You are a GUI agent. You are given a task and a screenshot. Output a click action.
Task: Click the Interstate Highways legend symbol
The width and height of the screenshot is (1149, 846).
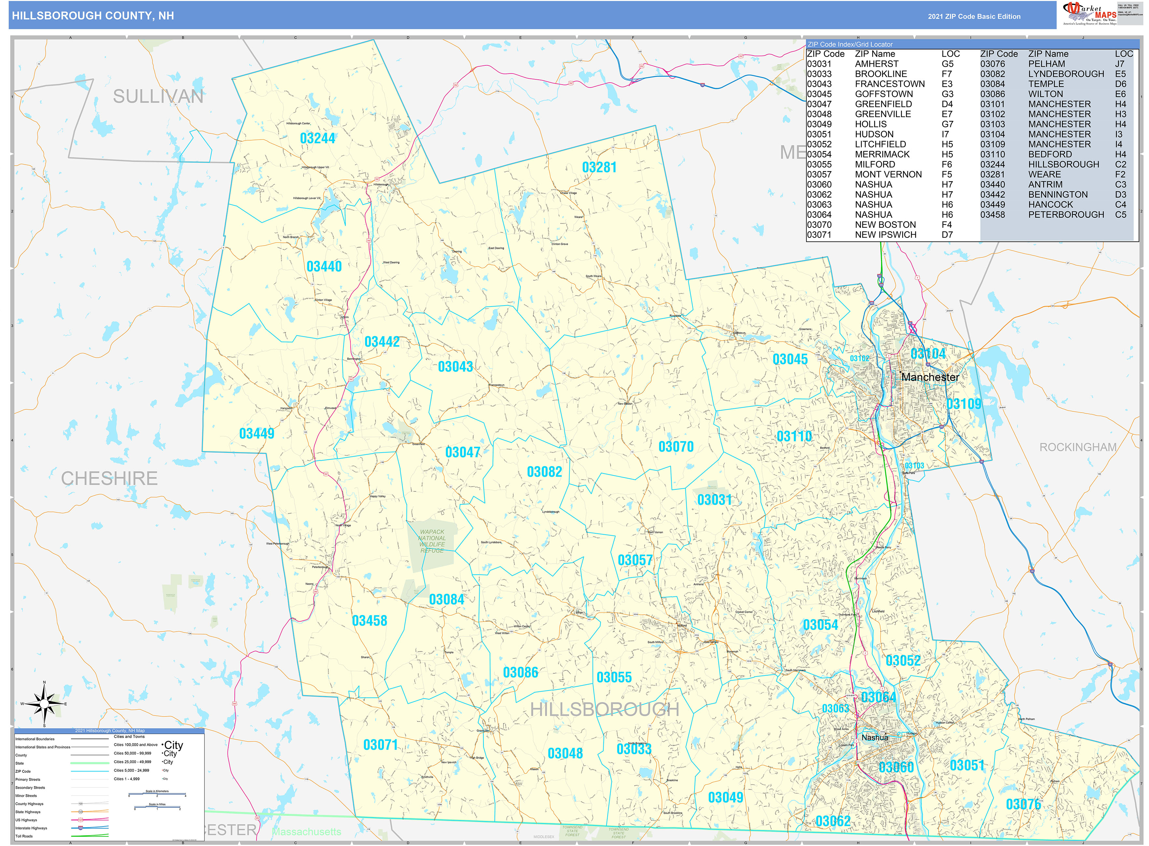[x=90, y=827]
